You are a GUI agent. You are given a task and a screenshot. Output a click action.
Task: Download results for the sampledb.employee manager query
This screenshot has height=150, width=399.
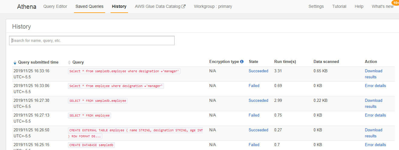click(x=373, y=74)
